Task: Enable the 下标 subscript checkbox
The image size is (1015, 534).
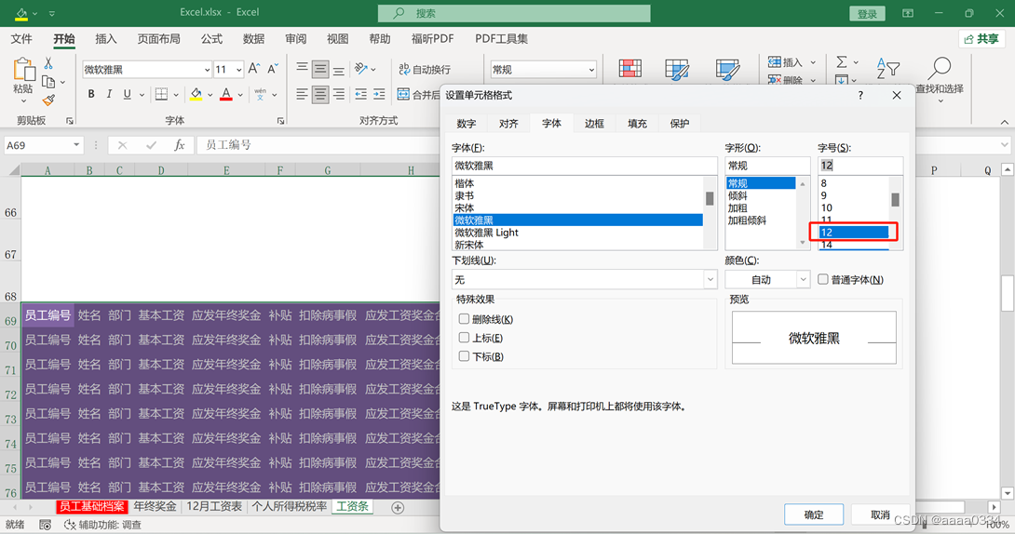Action: point(464,356)
